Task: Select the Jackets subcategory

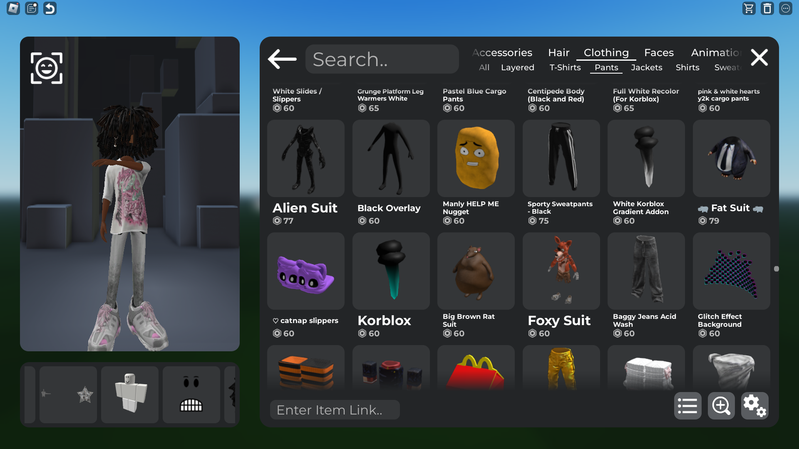Action: tap(646, 67)
